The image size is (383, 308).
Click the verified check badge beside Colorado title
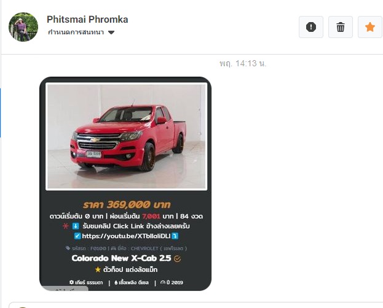point(177,259)
